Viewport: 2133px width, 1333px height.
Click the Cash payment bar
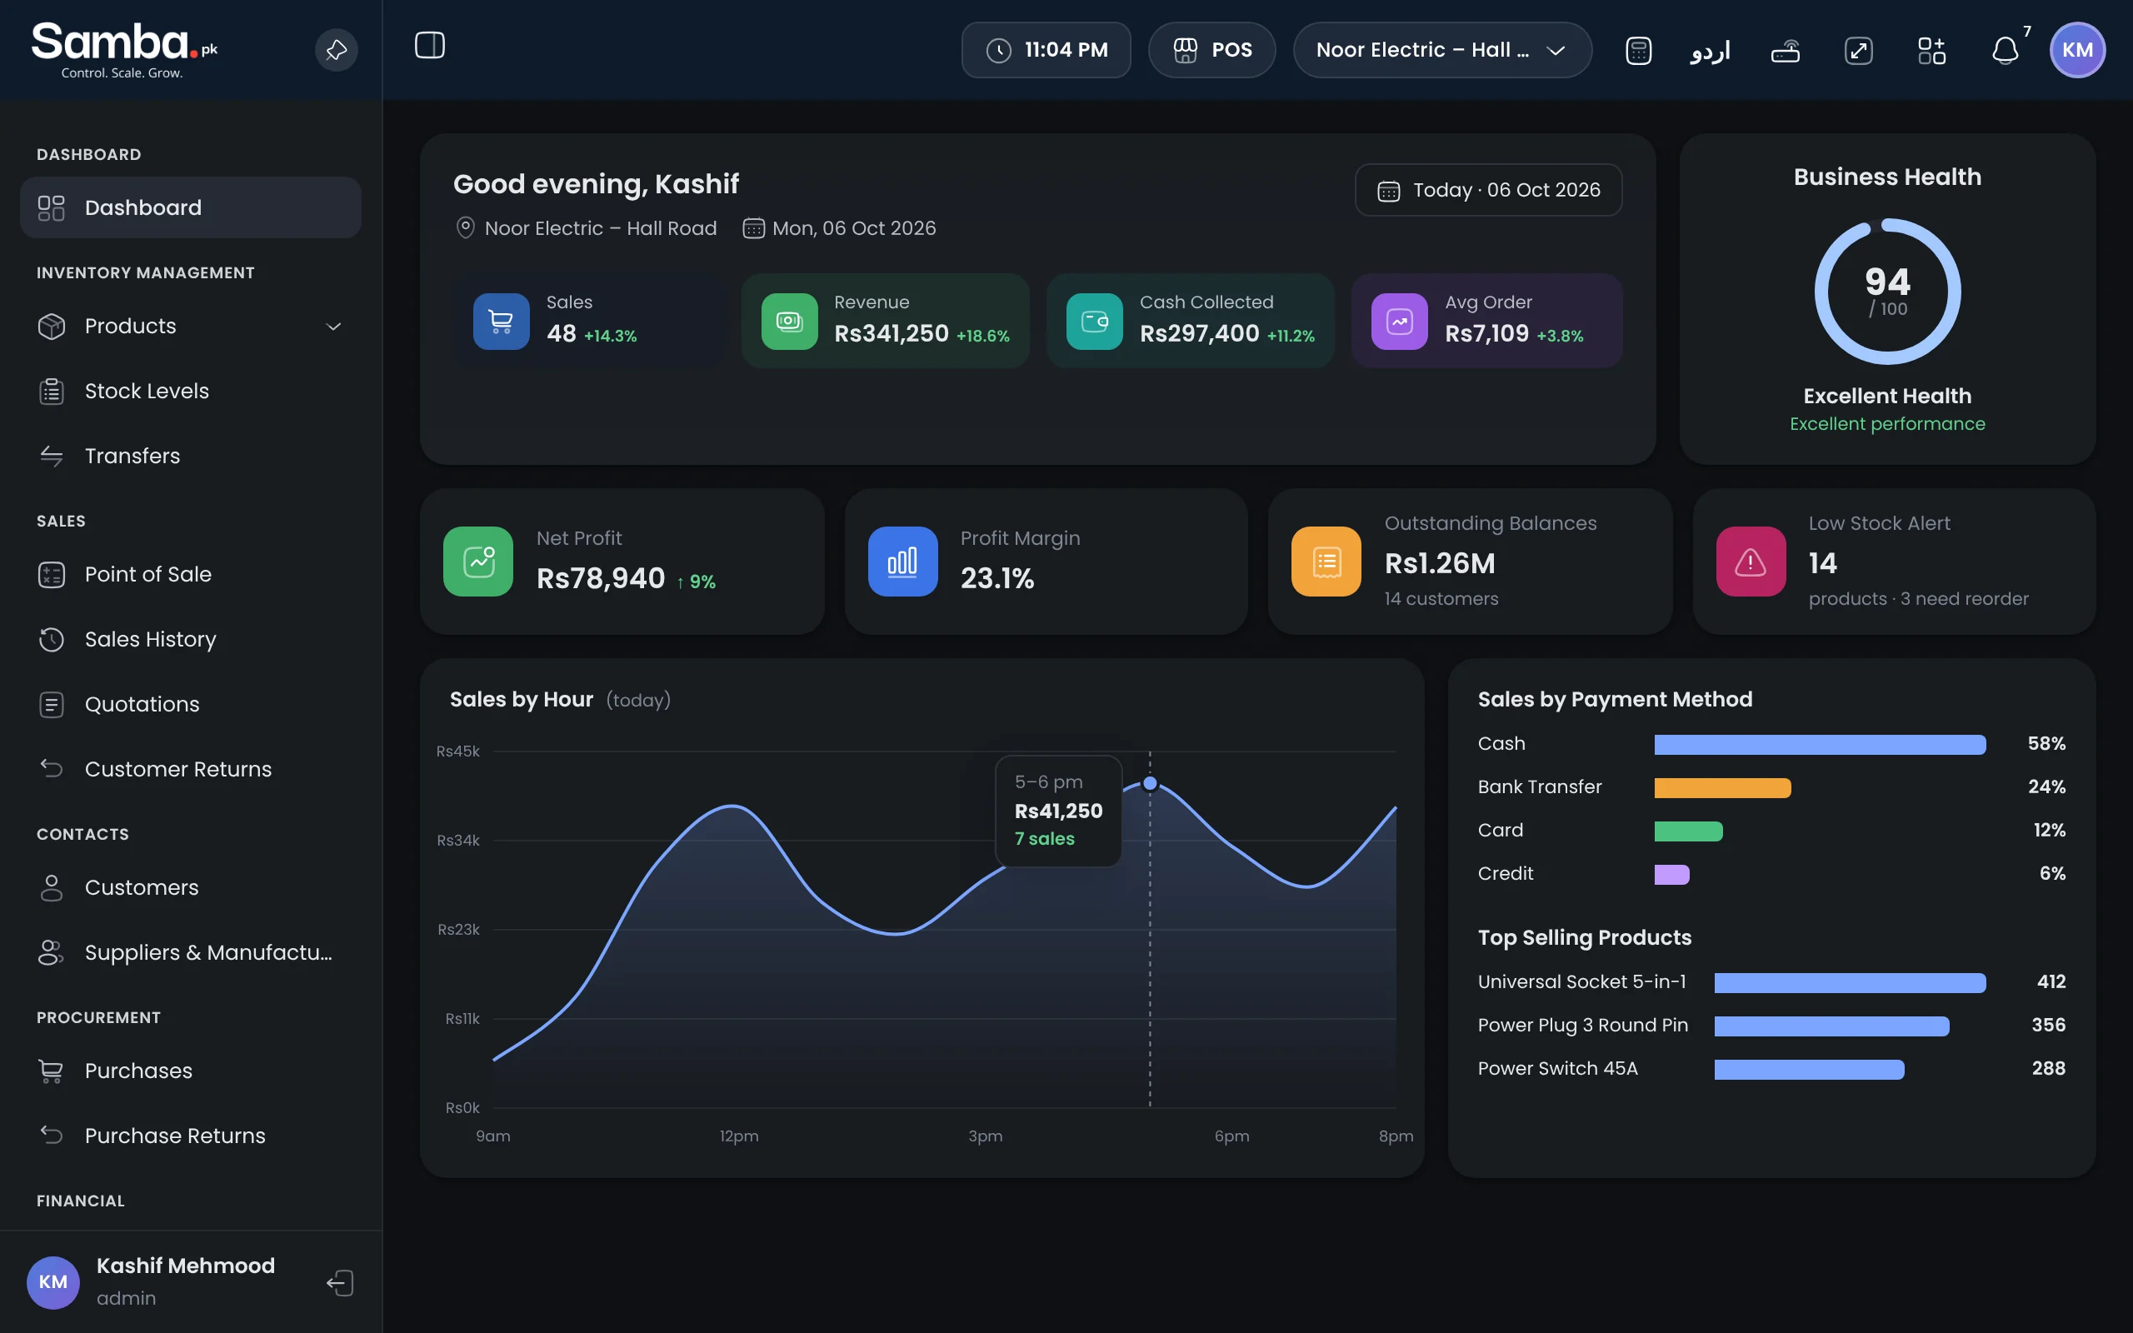point(1820,745)
